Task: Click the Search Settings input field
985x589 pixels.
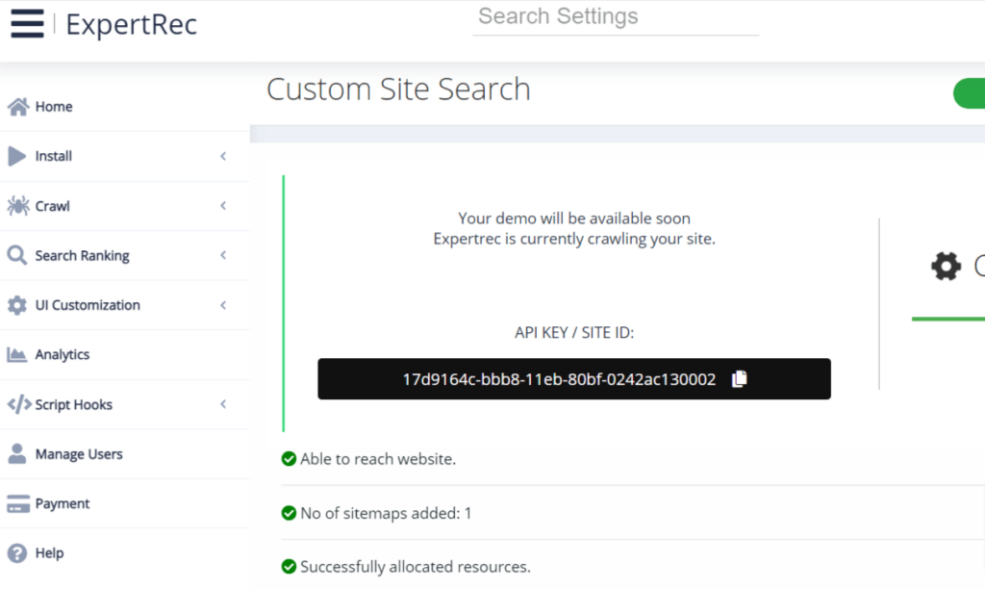Action: tap(614, 16)
